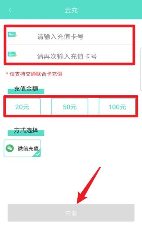Click the 仅支持交通联合卡充值 notice text
This screenshot has width=142, height=228.
[36, 74]
